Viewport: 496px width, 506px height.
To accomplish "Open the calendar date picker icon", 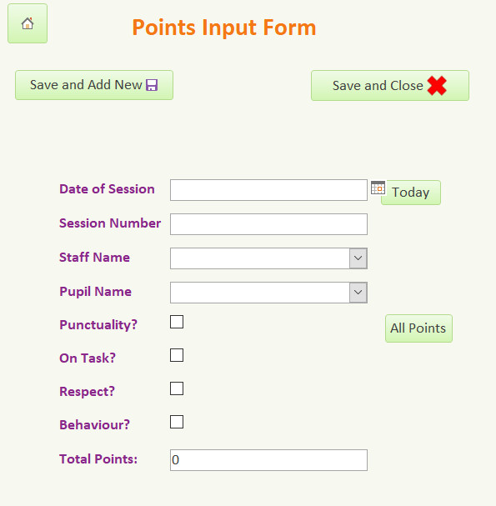I will tap(378, 188).
